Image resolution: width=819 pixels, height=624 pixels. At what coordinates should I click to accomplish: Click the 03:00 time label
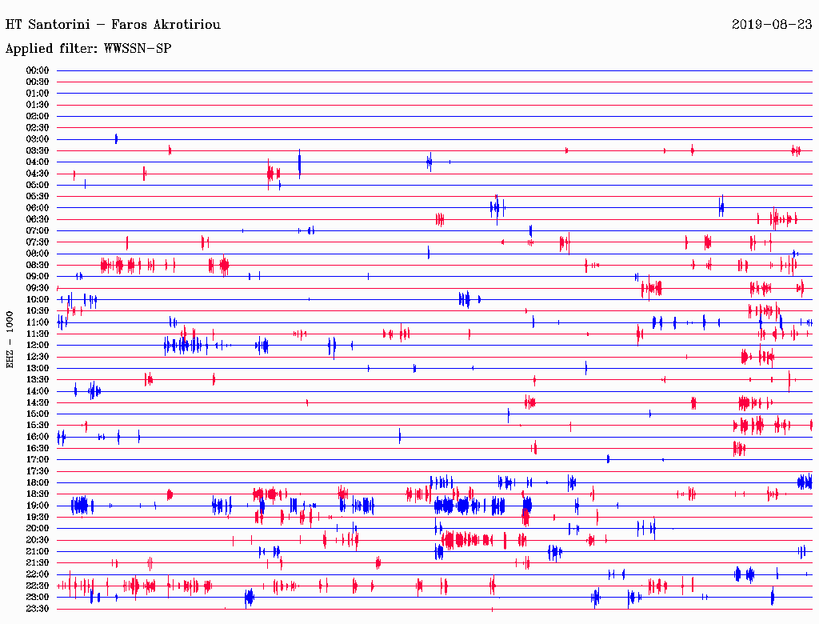pos(38,139)
